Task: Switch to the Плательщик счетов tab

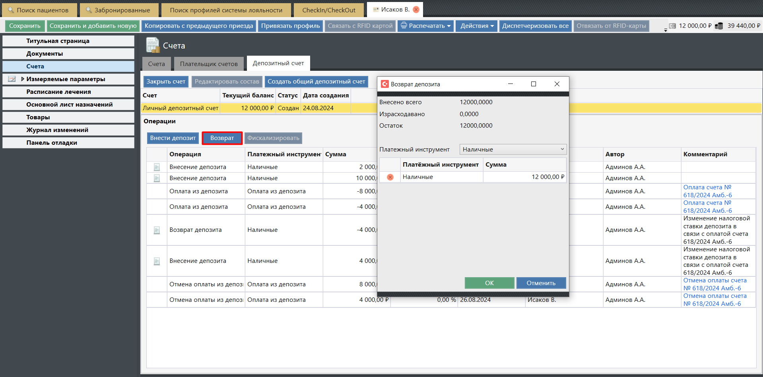Action: pos(209,64)
